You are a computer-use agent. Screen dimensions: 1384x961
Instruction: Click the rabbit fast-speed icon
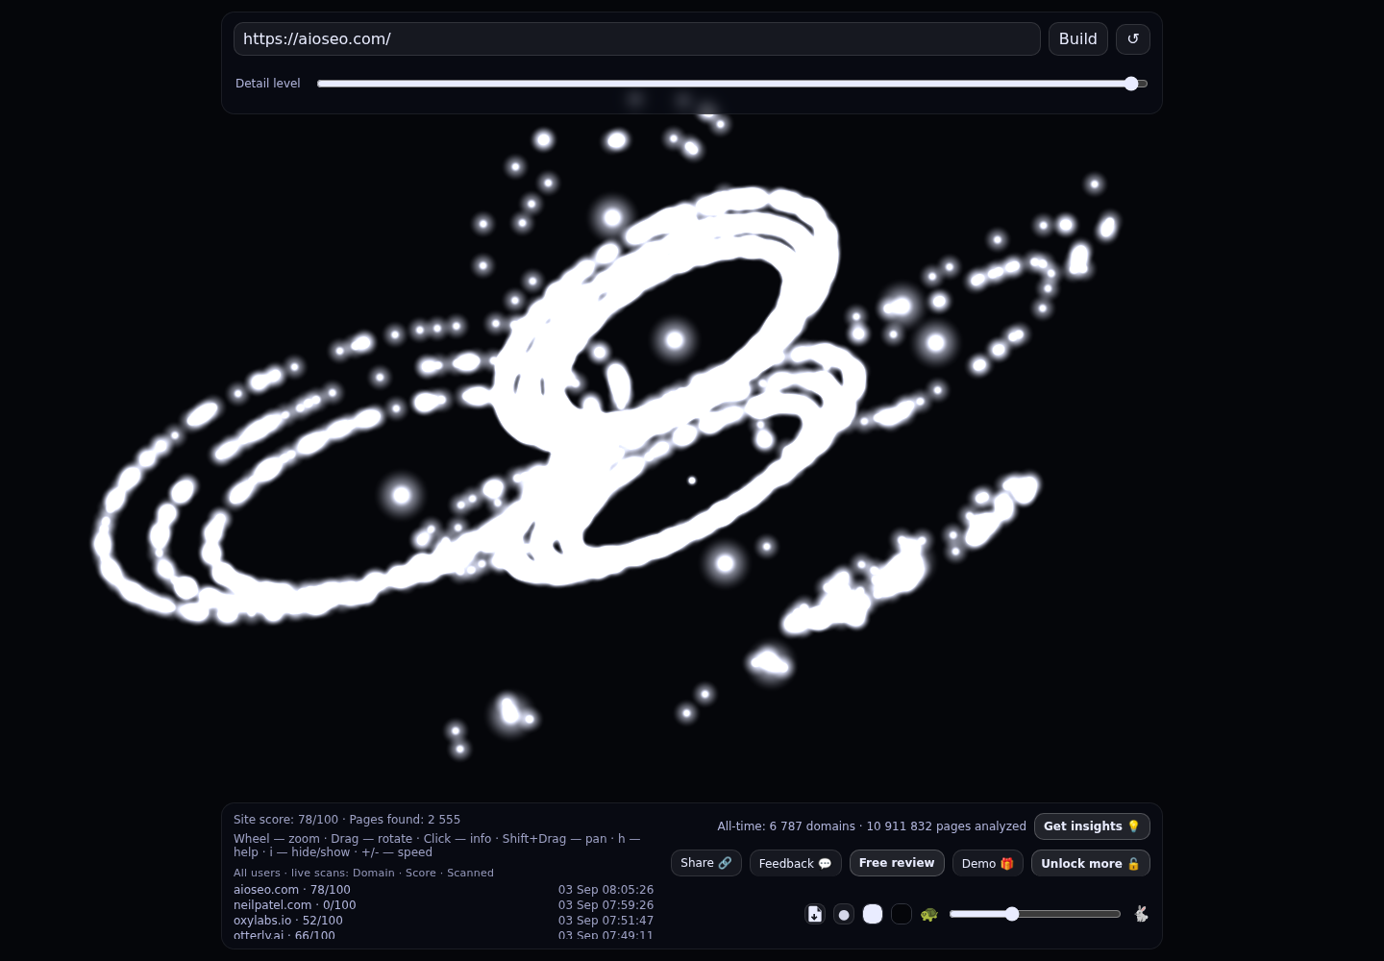[x=1141, y=914]
